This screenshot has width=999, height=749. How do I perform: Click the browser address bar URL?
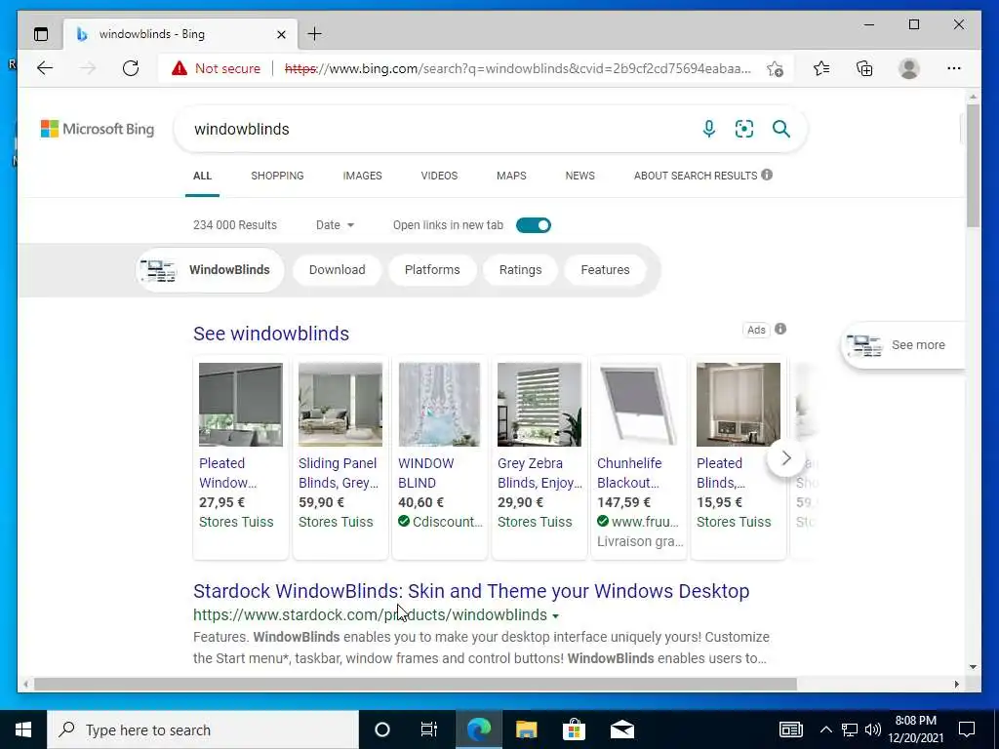[517, 69]
